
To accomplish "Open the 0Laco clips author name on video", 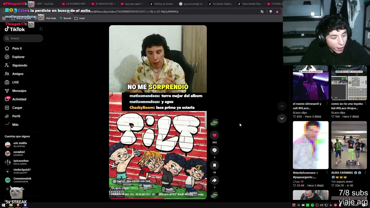I will 120,188.
